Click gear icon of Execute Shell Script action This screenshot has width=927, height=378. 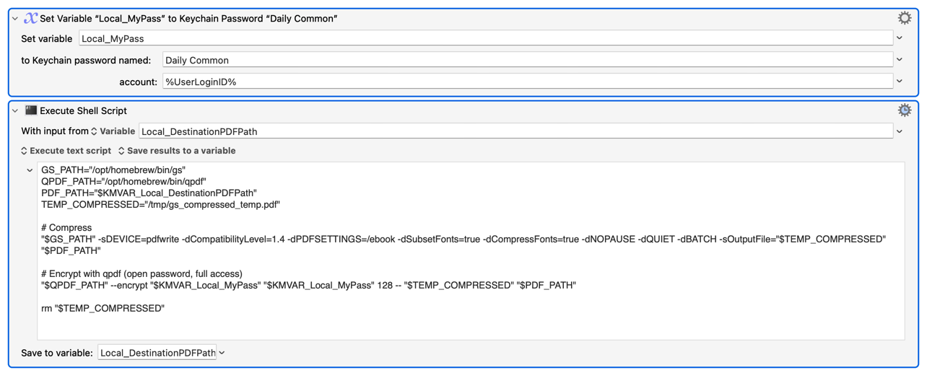coord(904,110)
